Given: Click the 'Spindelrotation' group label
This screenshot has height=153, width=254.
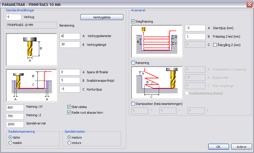Looking at the screenshot, I should click(x=75, y=132).
